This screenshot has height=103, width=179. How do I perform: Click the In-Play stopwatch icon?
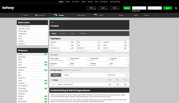(22, 15)
